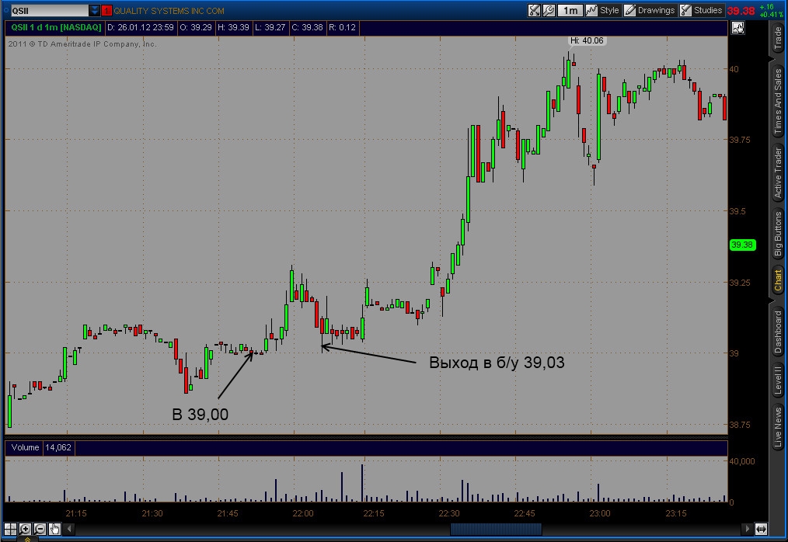
Task: Open the 1m time frame selector
Action: tap(570, 10)
